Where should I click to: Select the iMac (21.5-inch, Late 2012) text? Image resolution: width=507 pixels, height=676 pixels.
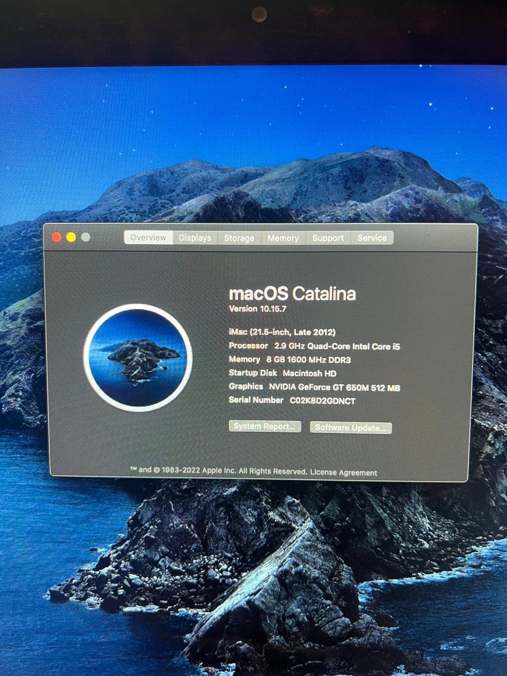click(x=282, y=332)
